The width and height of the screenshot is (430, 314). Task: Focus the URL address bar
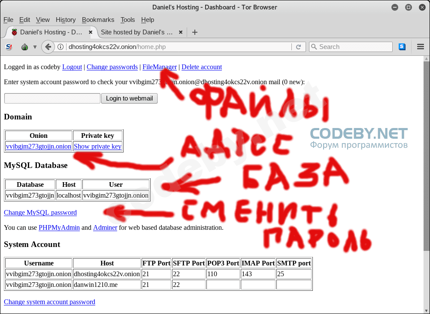[178, 47]
